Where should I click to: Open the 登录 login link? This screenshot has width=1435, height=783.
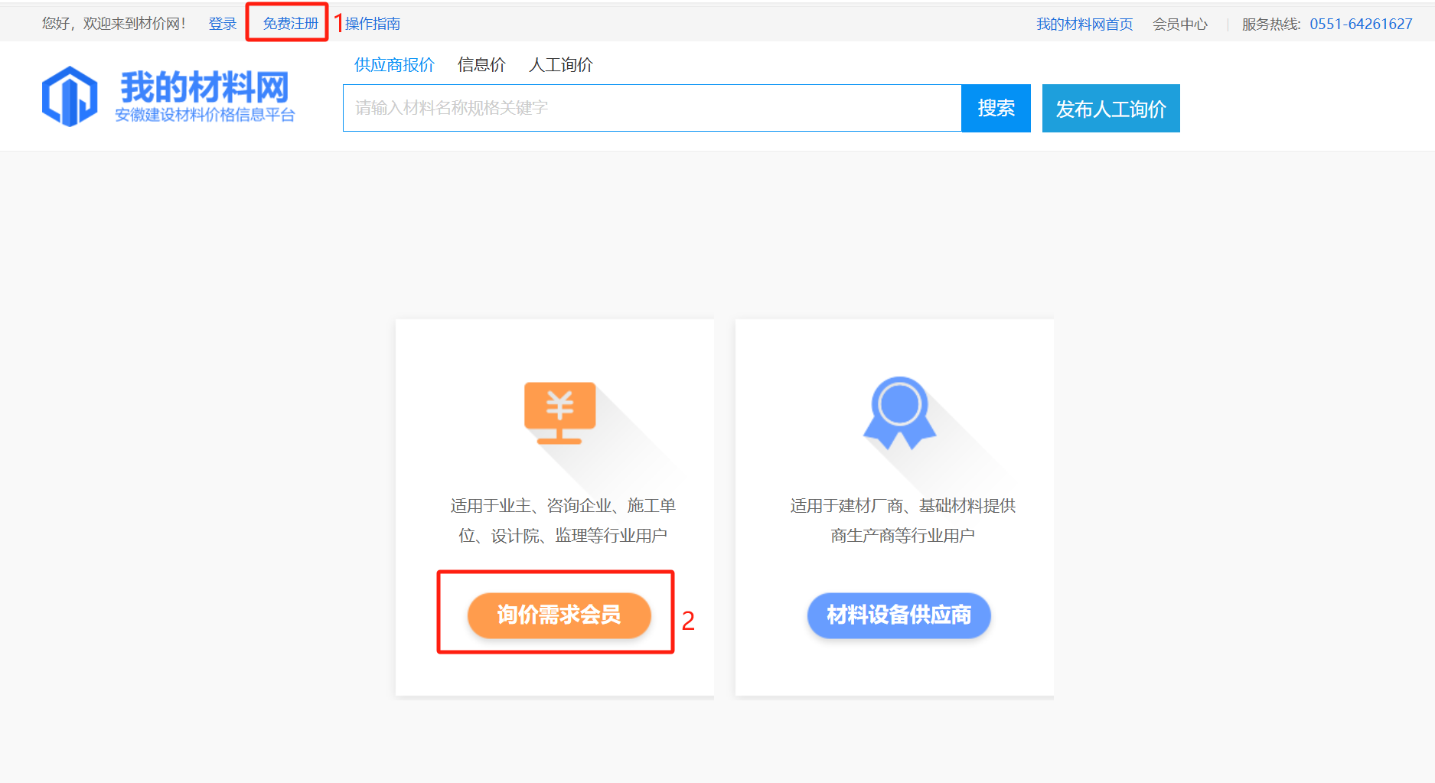pyautogui.click(x=223, y=24)
